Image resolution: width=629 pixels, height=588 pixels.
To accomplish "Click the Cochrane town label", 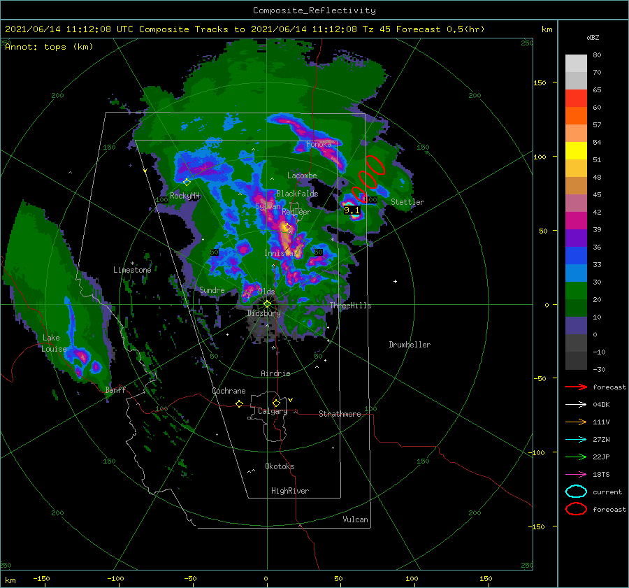I will (229, 391).
